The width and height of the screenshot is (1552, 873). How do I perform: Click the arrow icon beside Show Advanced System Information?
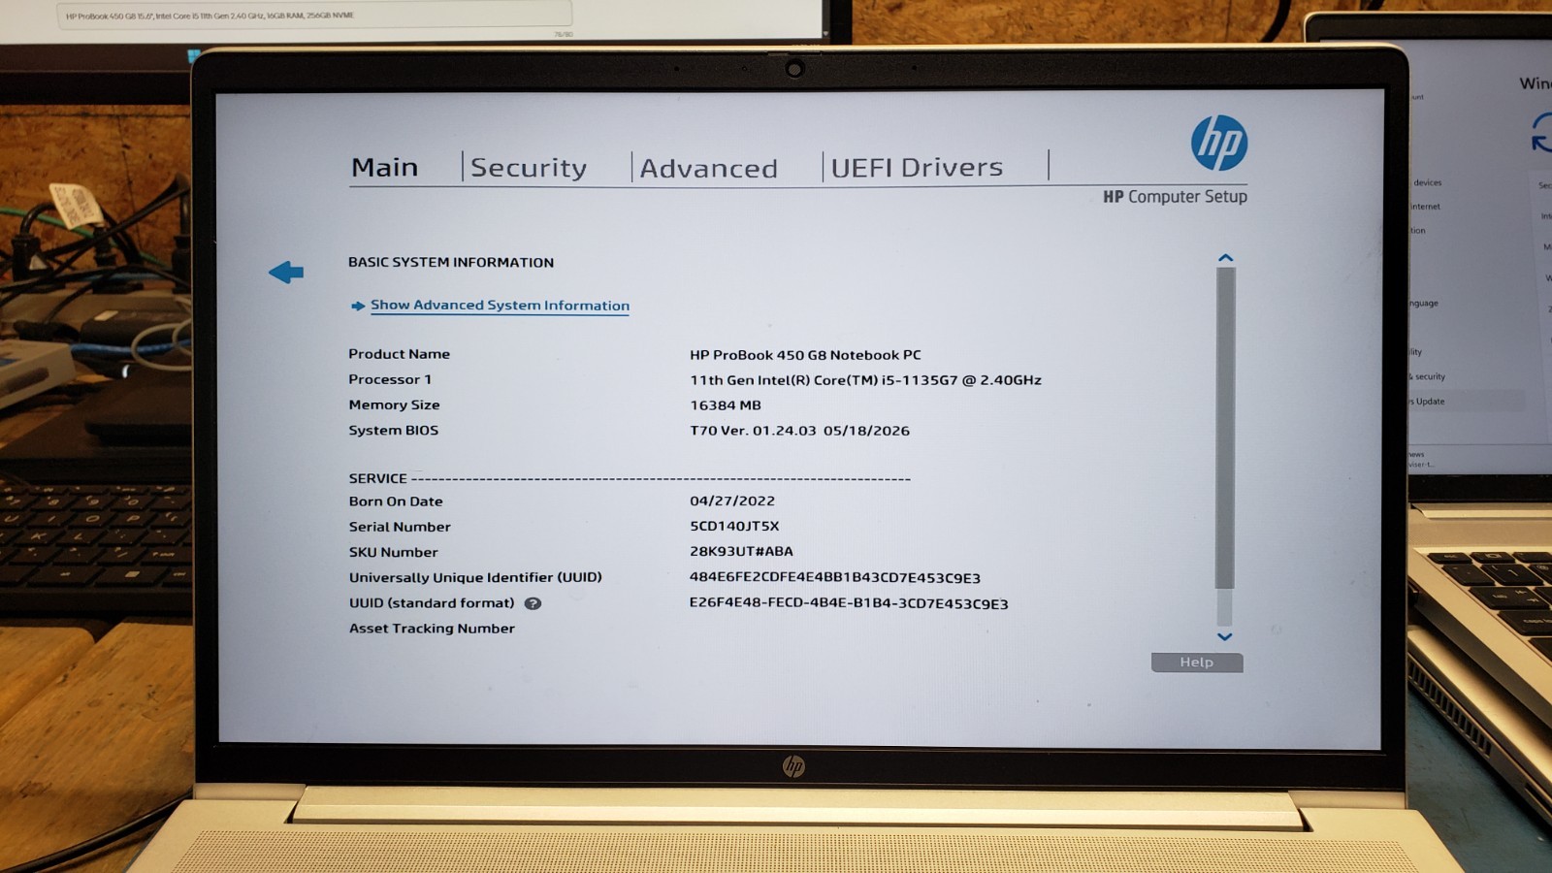[x=358, y=306]
